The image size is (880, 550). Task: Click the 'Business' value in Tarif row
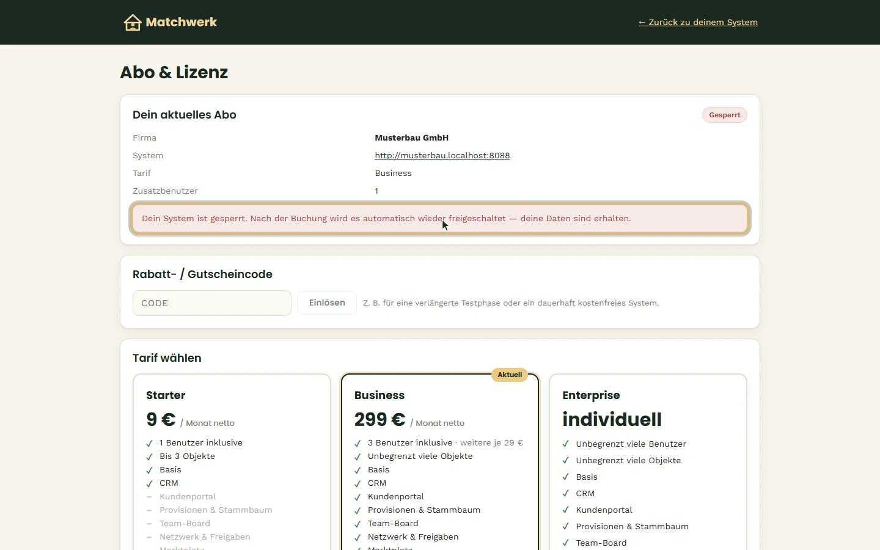(394, 174)
